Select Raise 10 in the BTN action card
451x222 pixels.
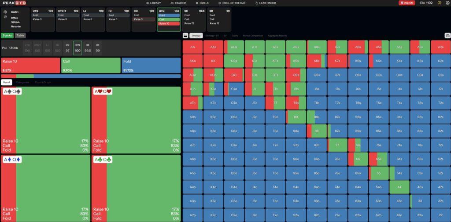tap(169, 23)
